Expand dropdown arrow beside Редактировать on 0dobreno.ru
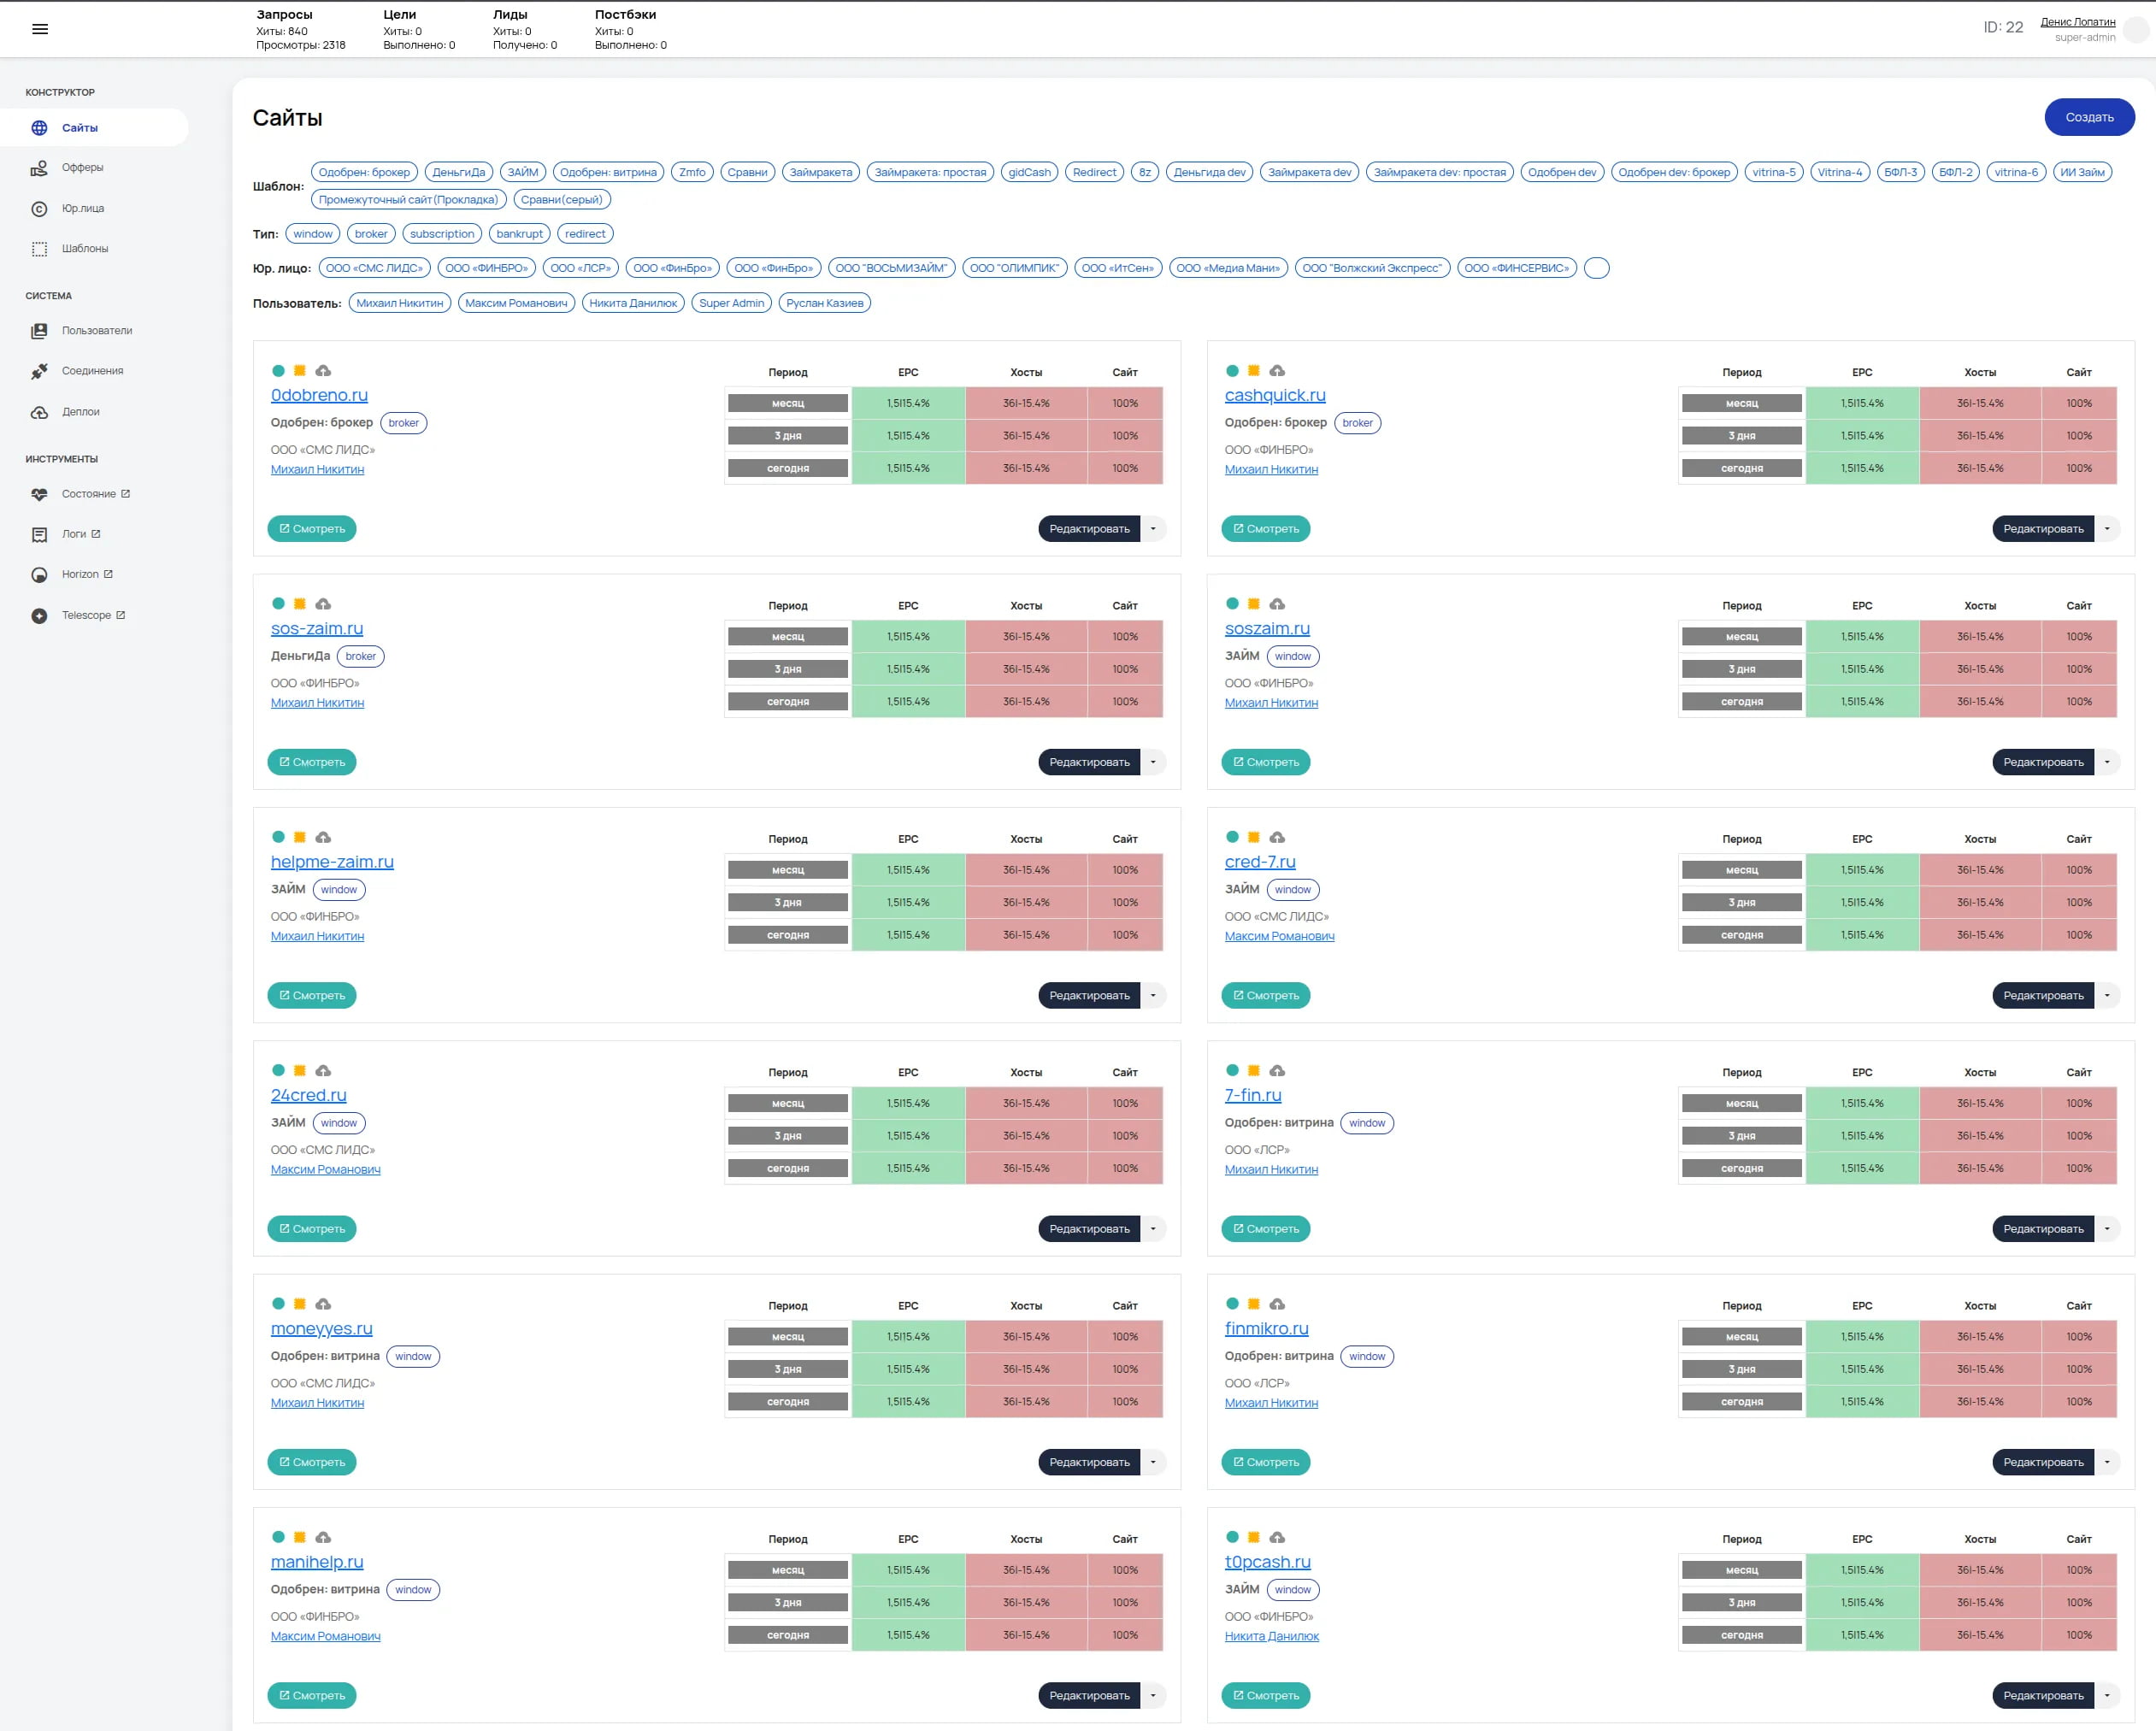2156x1731 pixels. (1153, 529)
